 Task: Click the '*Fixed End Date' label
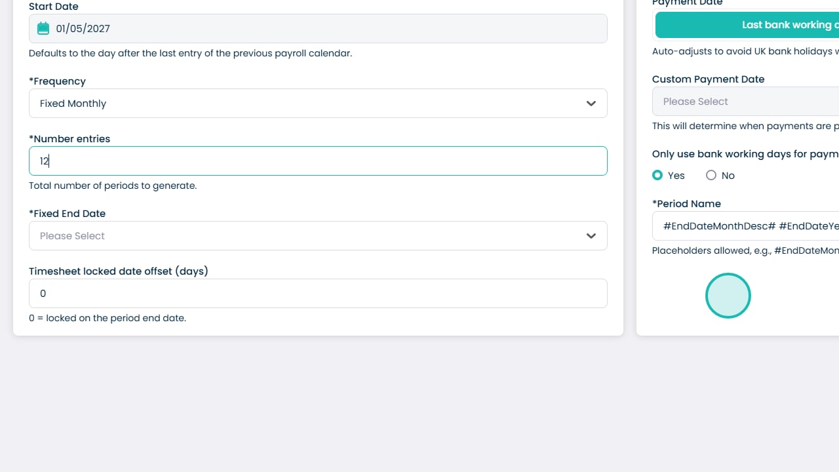(x=67, y=214)
